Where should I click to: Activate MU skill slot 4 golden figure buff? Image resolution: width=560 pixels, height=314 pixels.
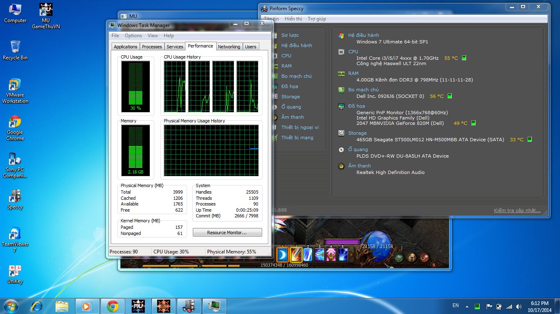(331, 255)
